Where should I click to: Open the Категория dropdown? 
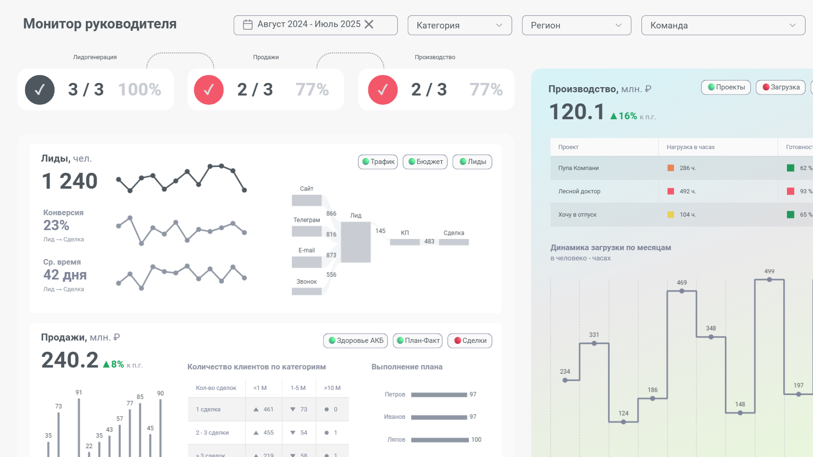pyautogui.click(x=460, y=25)
